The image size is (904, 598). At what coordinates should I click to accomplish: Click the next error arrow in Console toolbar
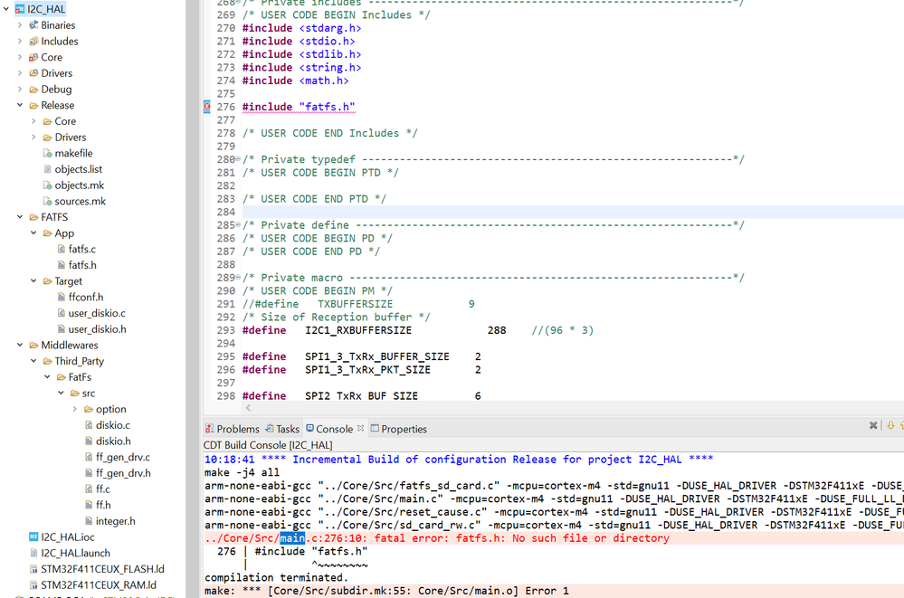[890, 425]
